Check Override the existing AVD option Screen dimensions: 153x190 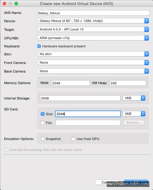[6, 150]
